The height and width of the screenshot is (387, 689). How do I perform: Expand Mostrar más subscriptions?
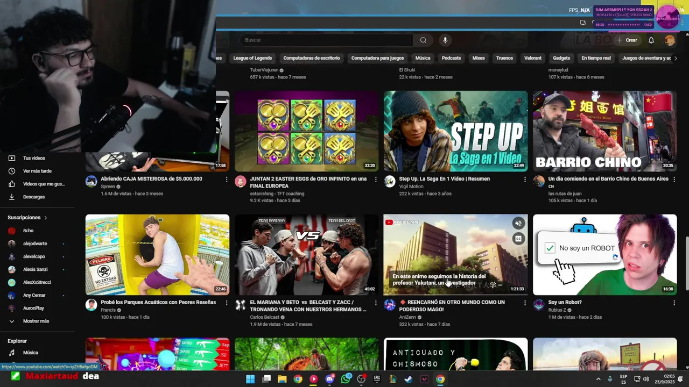[36, 321]
